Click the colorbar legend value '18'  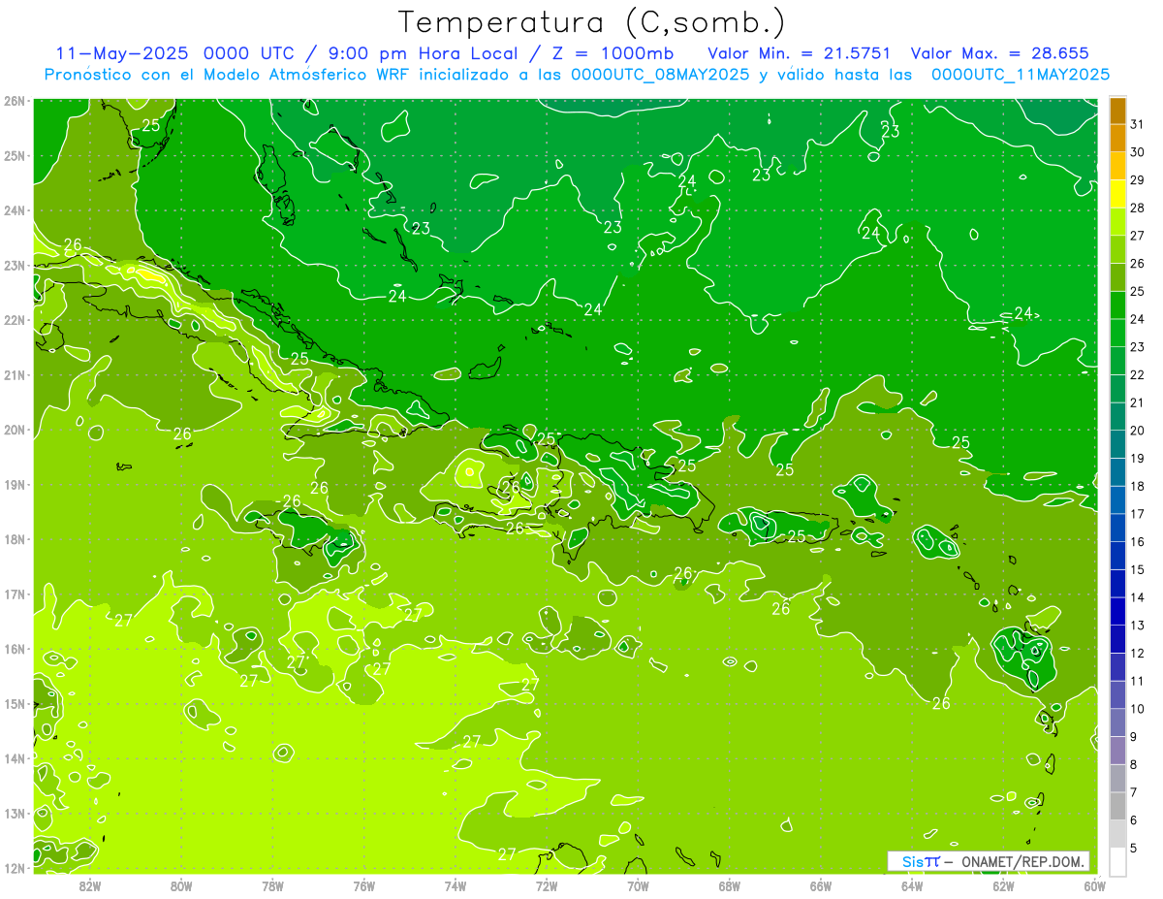[x=1138, y=486]
